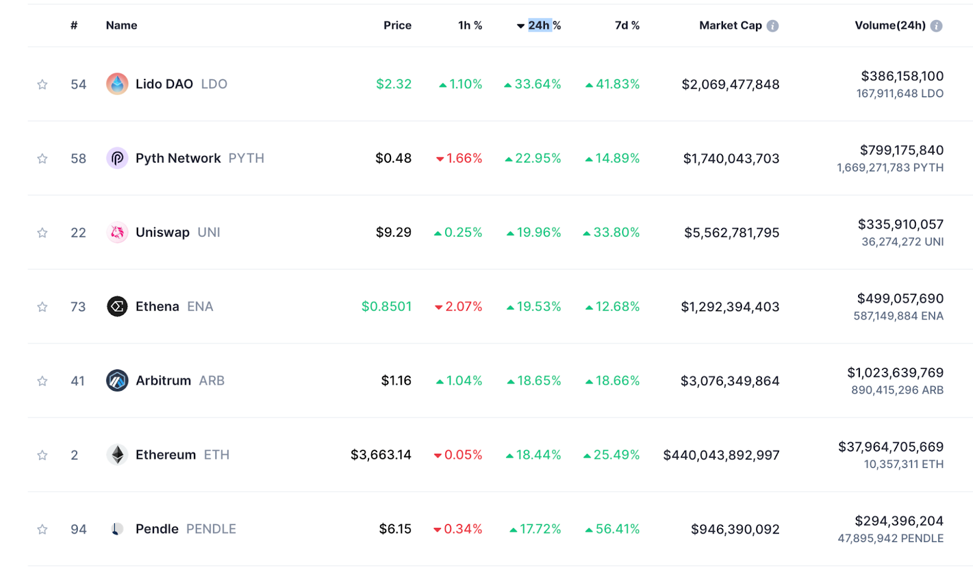The width and height of the screenshot is (973, 573).
Task: Sort by the 24h % column header
Action: point(544,25)
